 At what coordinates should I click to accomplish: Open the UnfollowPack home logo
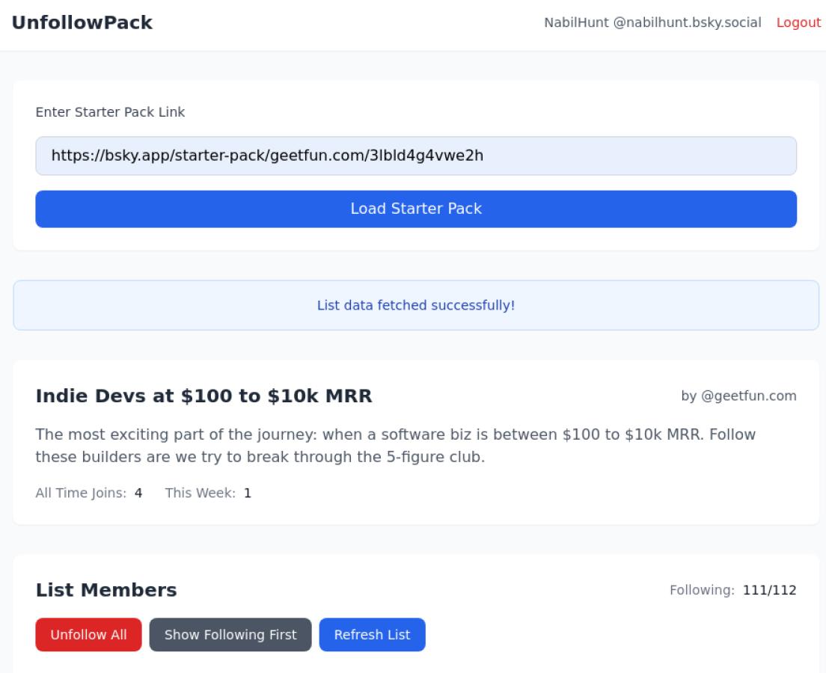click(82, 22)
